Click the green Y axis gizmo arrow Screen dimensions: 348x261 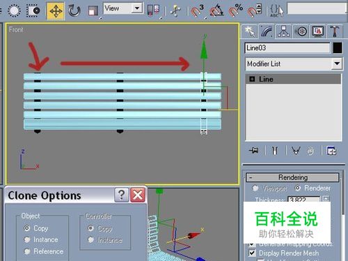pos(204,50)
